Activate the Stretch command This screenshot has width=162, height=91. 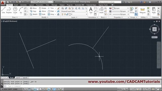[34, 14]
